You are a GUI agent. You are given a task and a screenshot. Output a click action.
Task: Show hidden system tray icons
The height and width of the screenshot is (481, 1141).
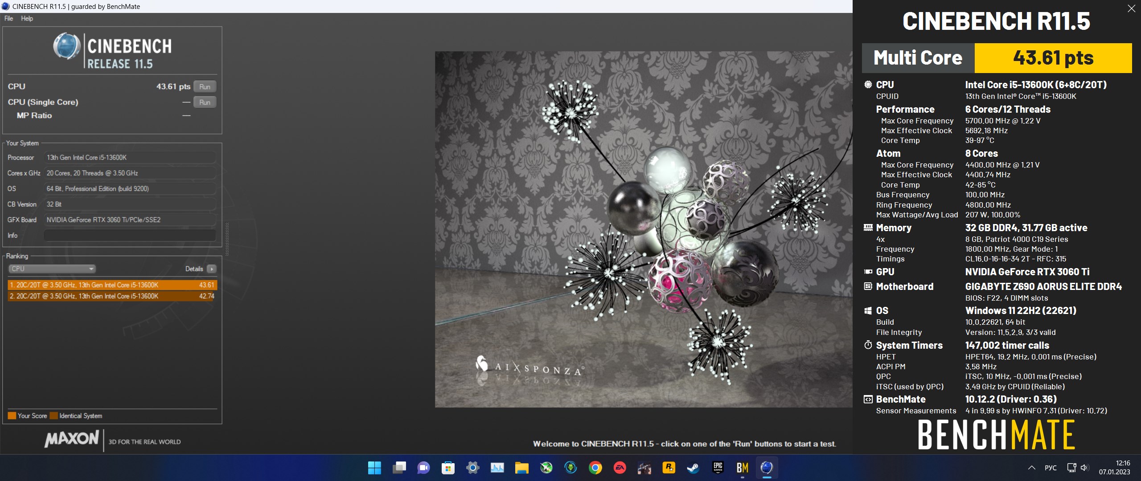(x=1031, y=468)
